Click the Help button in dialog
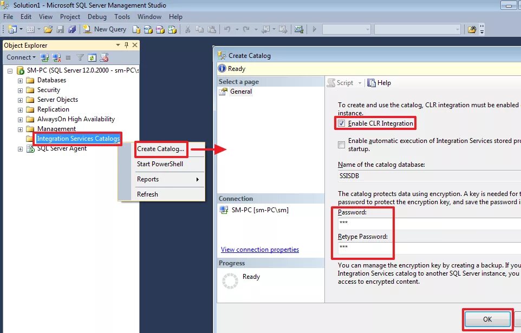The width and height of the screenshot is (521, 333). coord(380,83)
